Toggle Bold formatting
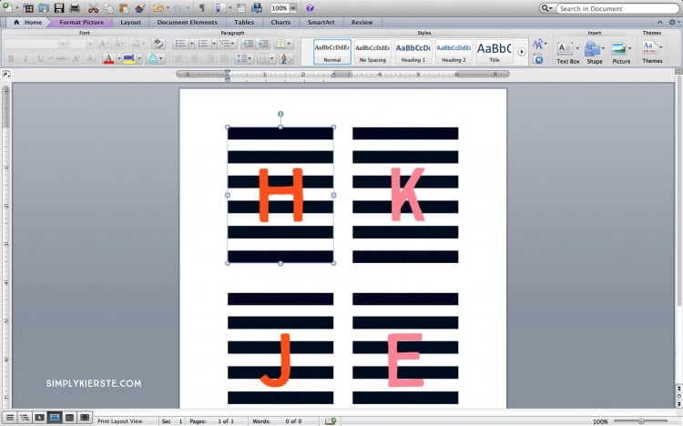This screenshot has width=683, height=426. (x=11, y=59)
